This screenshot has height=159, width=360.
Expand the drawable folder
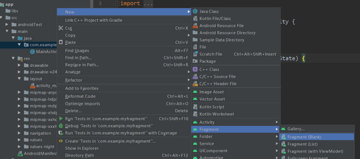point(19,65)
